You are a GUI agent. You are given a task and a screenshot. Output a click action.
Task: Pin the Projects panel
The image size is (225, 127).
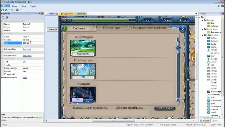220,13
